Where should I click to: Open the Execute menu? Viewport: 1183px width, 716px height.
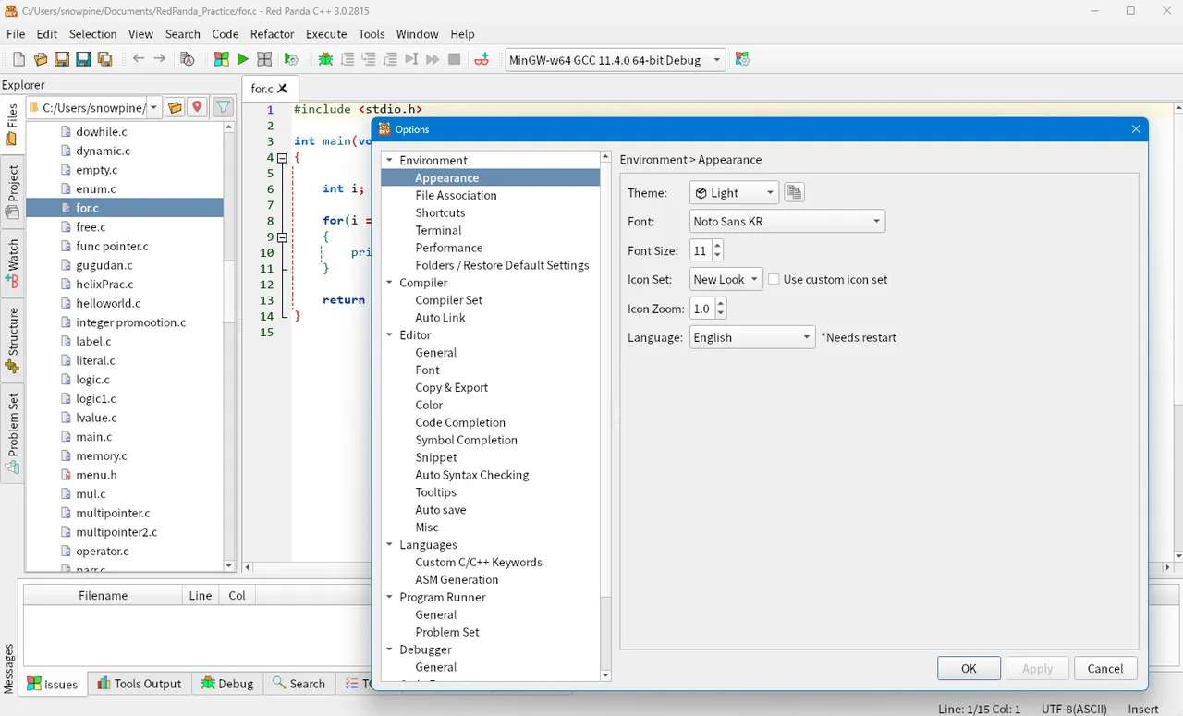[325, 34]
